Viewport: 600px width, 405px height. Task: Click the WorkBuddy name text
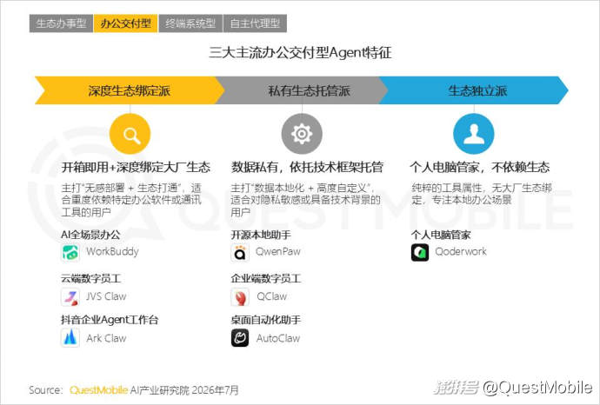pos(112,252)
